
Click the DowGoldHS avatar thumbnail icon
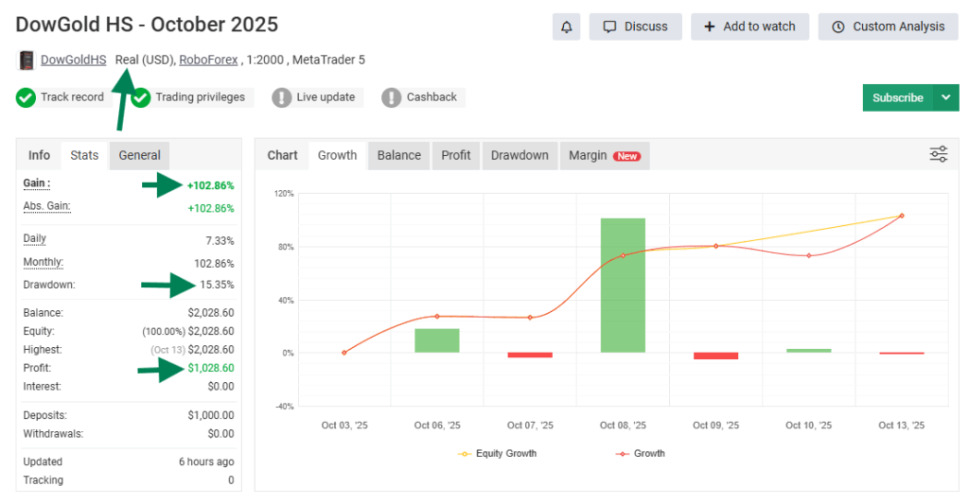click(x=26, y=61)
